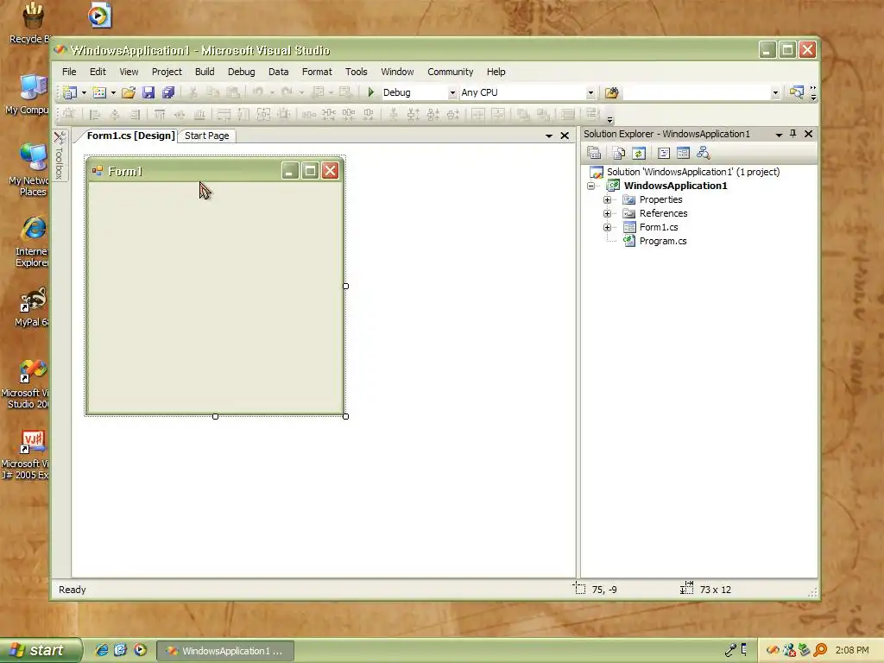884x663 pixels.
Task: Save the file with the floppy disk icon
Action: pos(148,92)
